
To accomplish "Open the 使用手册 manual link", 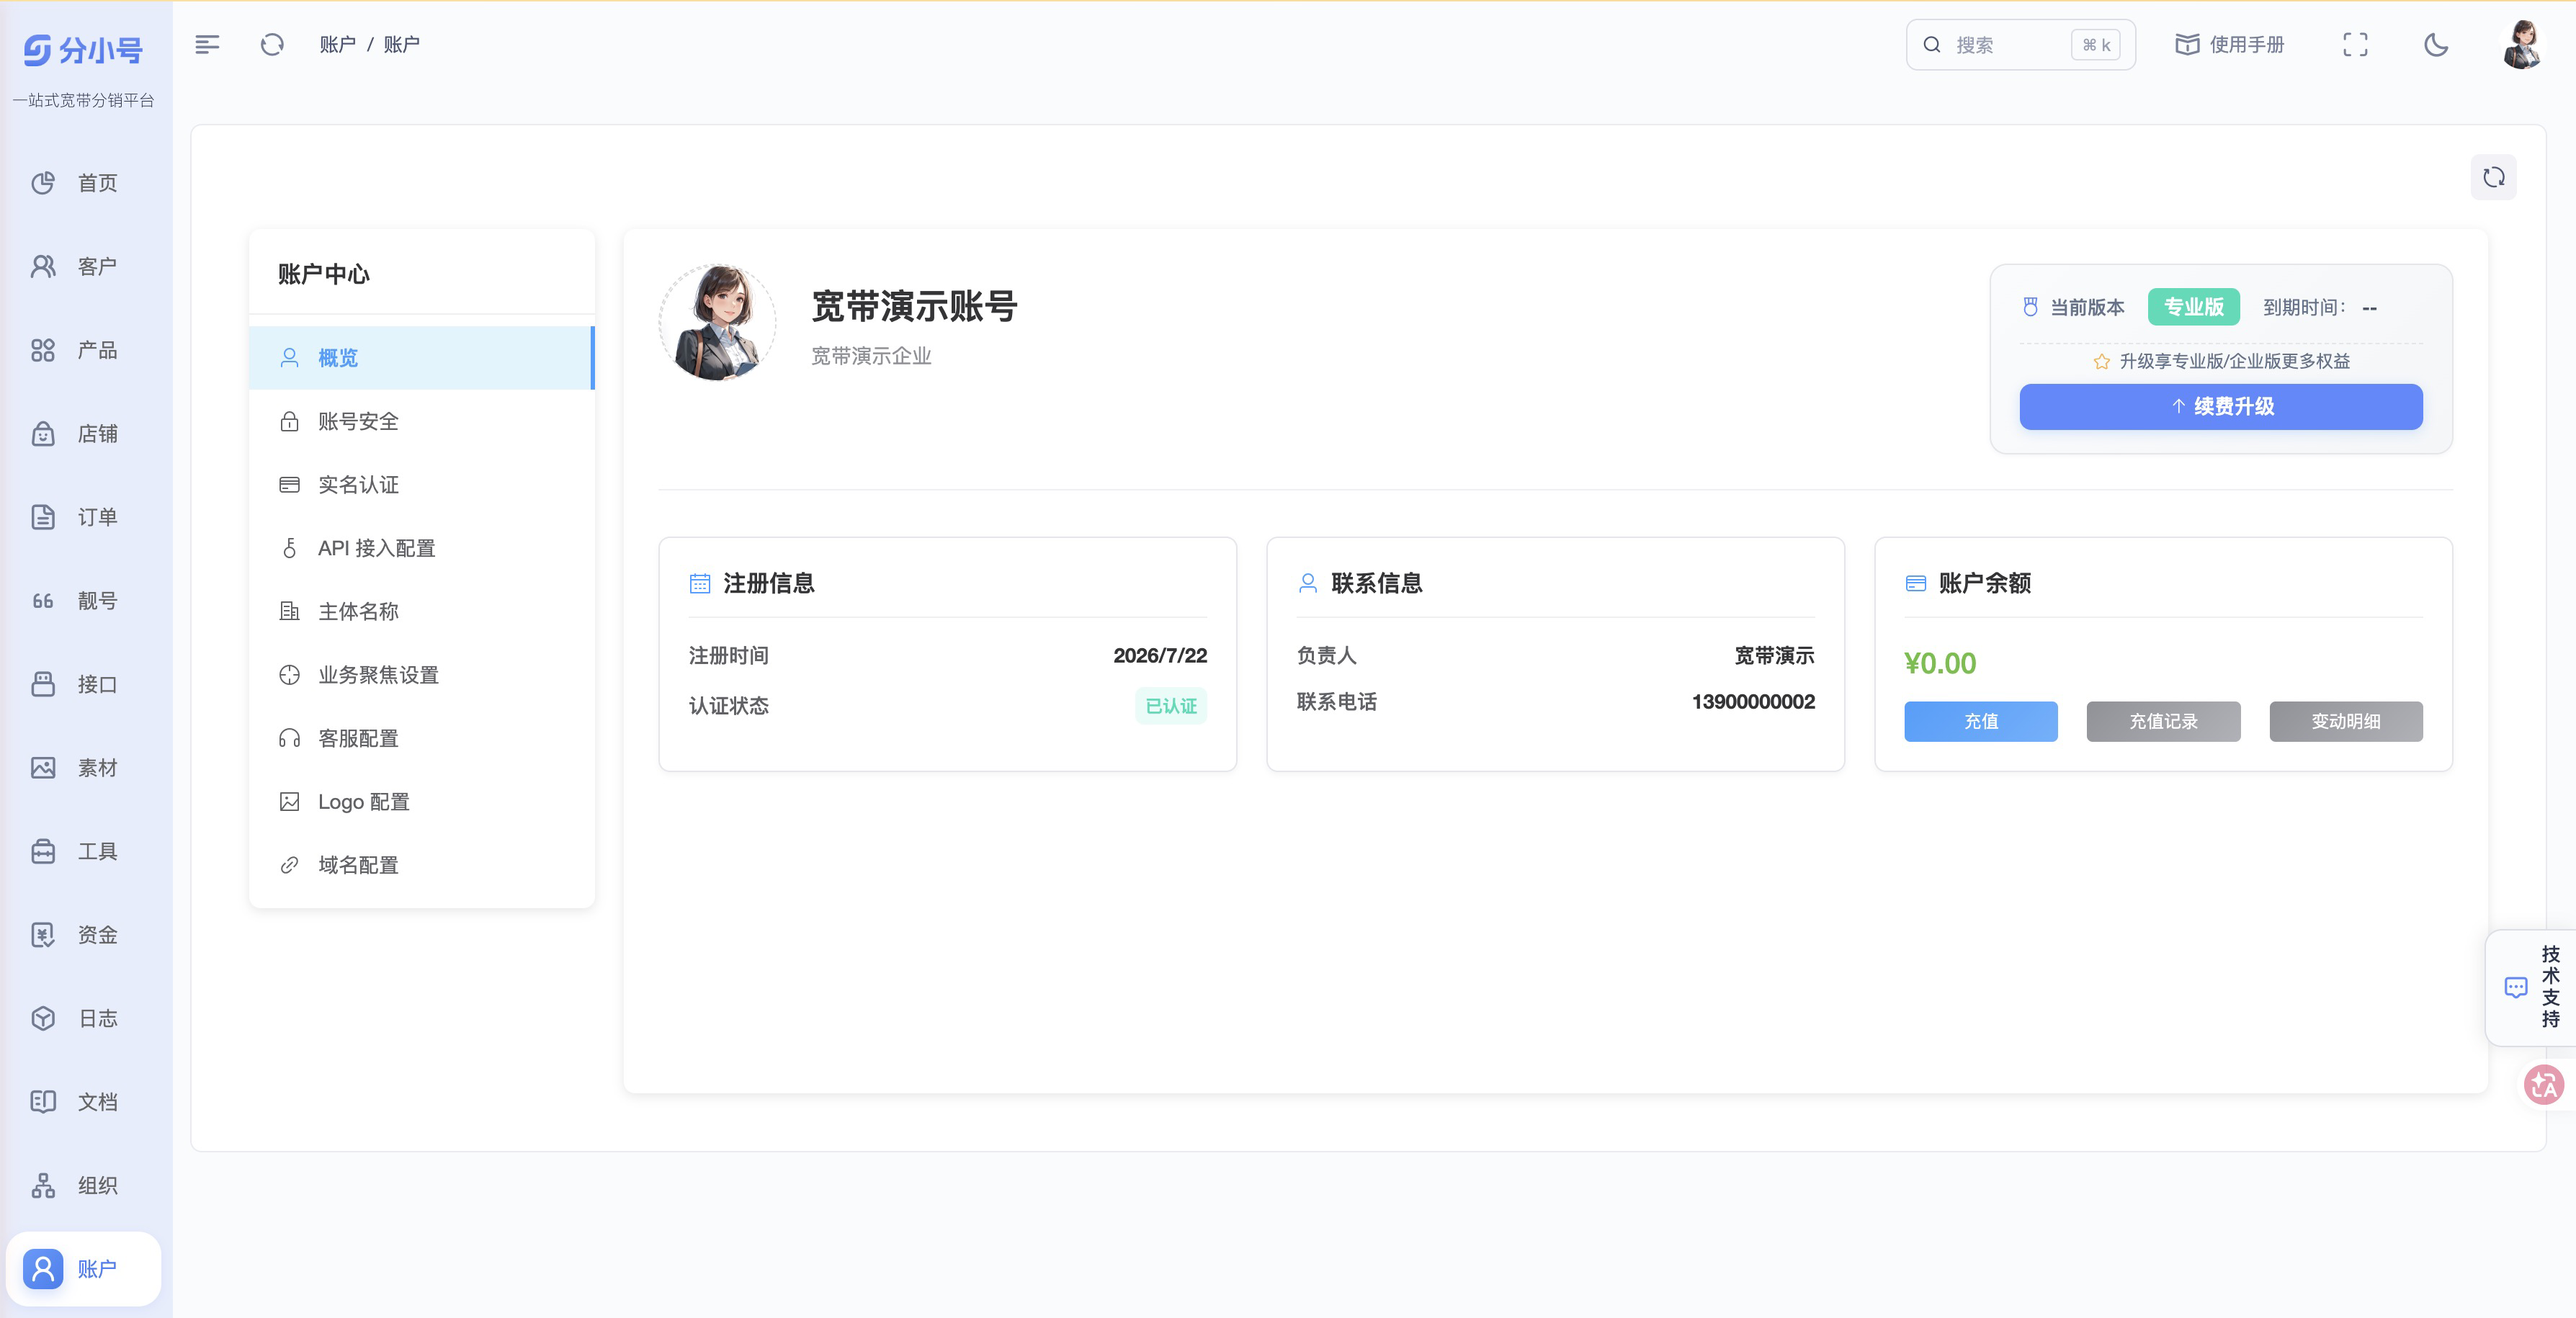I will point(2230,44).
